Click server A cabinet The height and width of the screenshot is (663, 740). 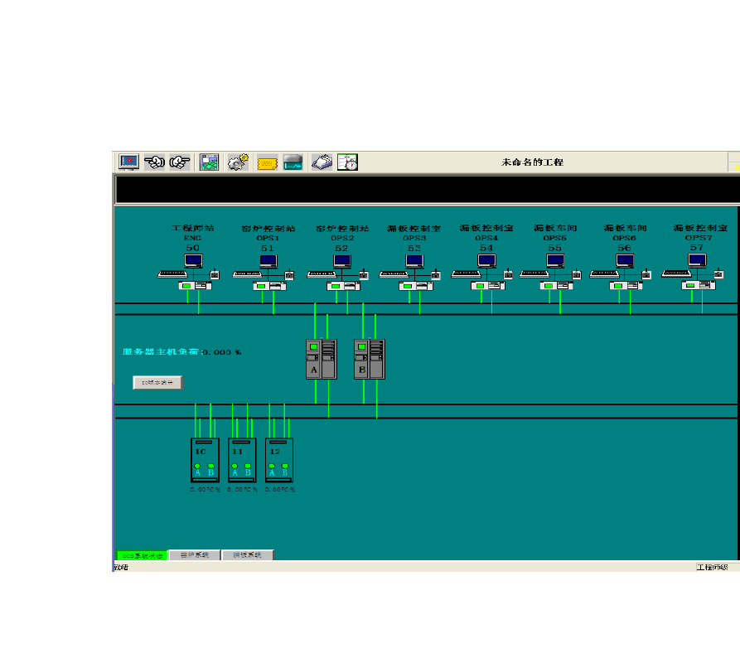pyautogui.click(x=321, y=359)
